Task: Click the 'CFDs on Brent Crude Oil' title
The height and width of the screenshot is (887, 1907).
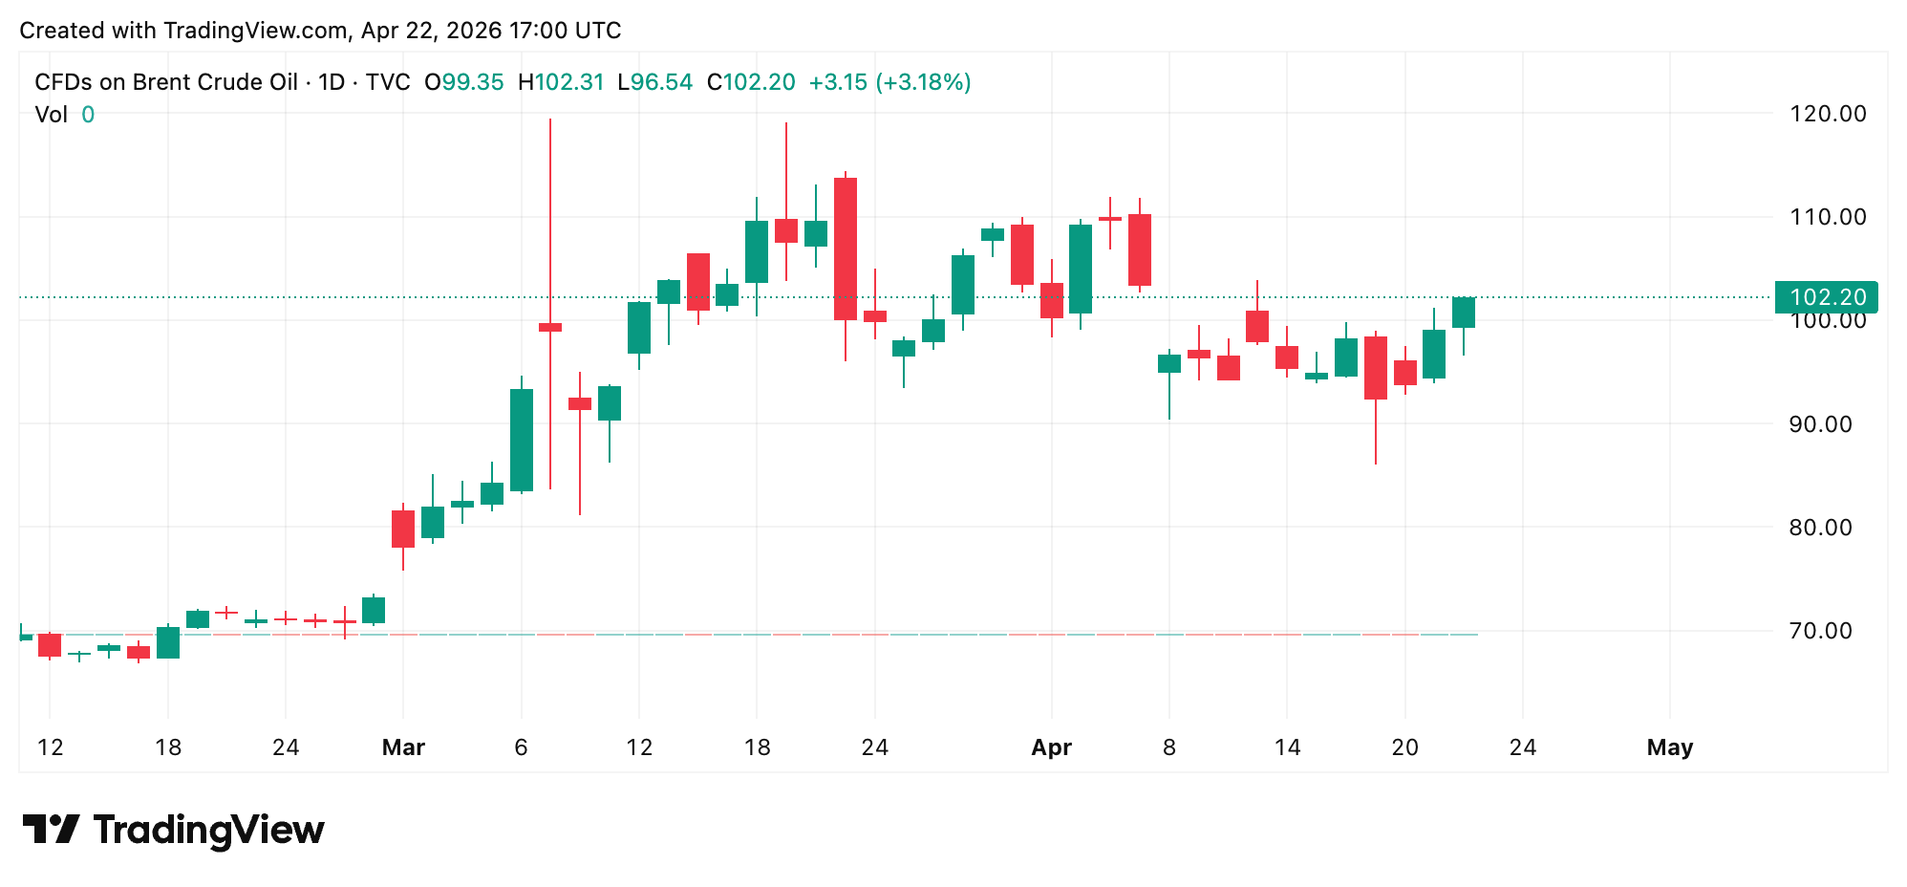Action: click(x=166, y=82)
